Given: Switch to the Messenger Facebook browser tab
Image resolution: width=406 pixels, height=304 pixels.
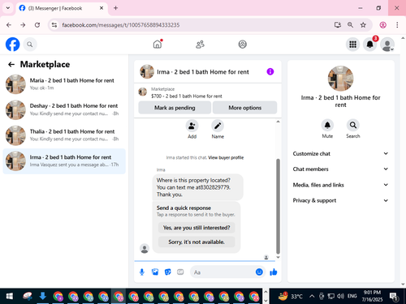Looking at the screenshot, I should pos(62,8).
